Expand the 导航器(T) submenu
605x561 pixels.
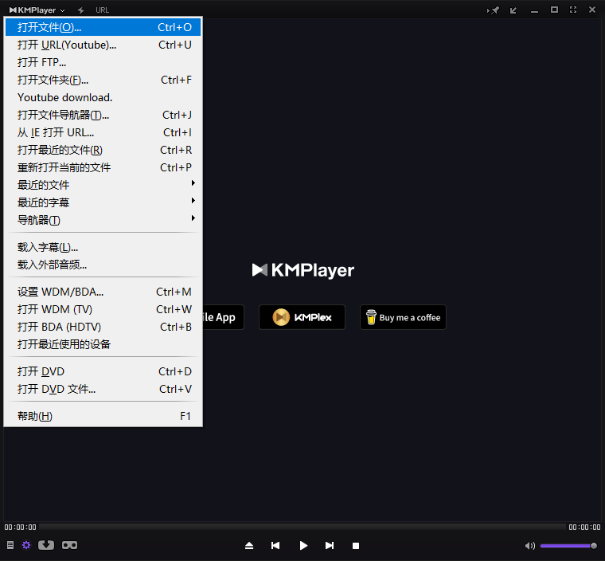[103, 220]
